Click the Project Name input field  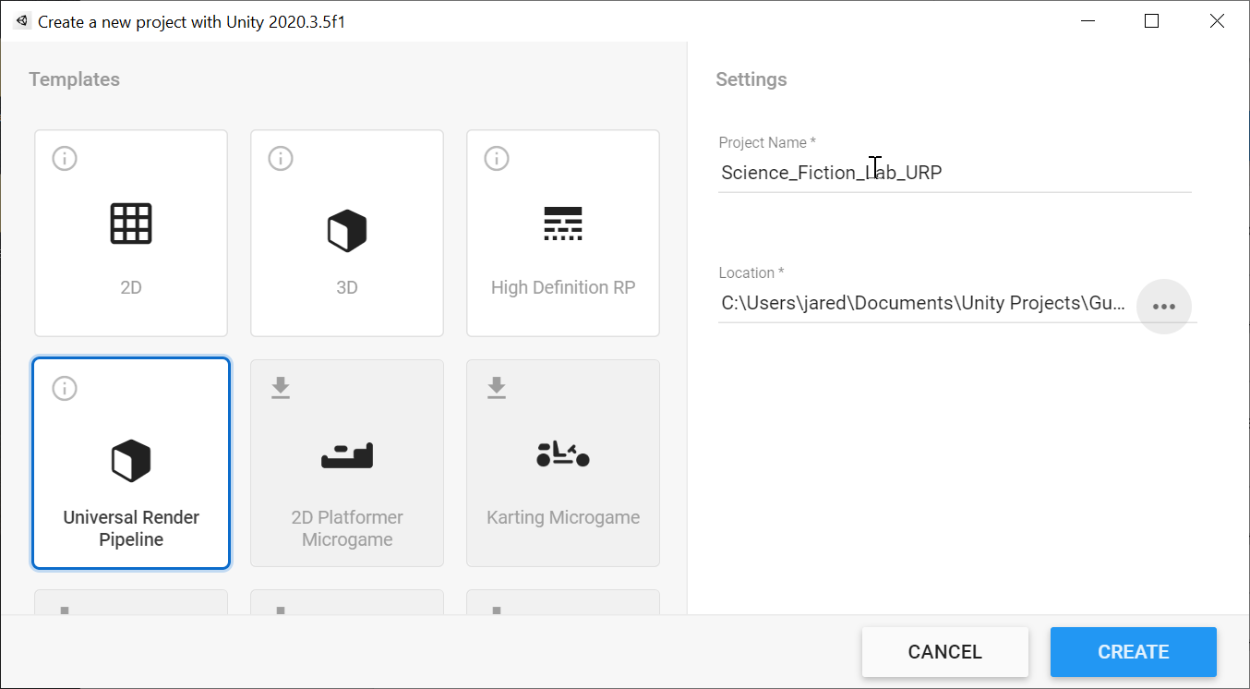coord(956,173)
